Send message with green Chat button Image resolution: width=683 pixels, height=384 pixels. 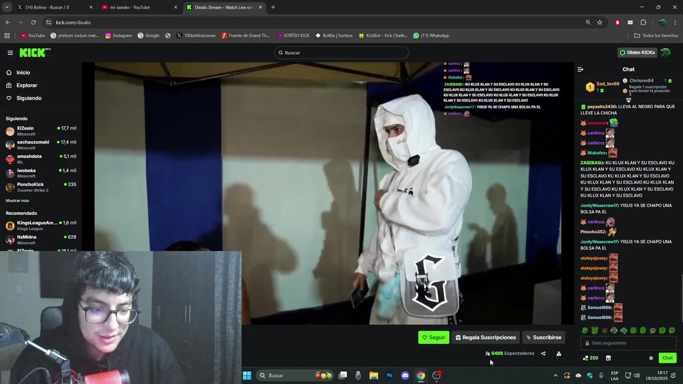coord(668,358)
